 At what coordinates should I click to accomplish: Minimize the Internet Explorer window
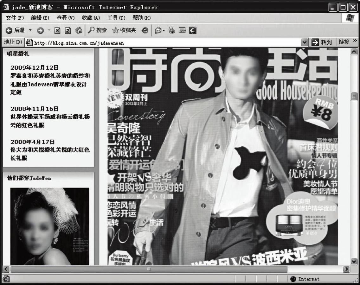(333, 7)
